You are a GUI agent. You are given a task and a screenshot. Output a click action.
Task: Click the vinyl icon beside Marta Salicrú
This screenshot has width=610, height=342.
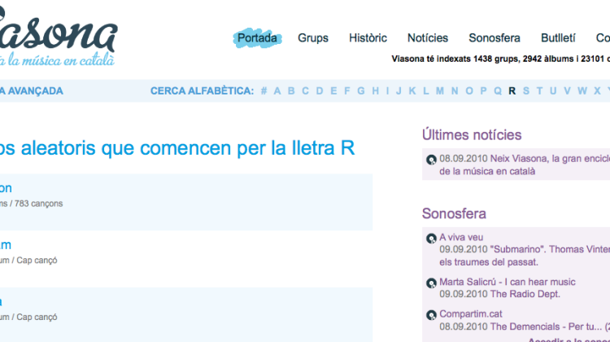pos(431,283)
